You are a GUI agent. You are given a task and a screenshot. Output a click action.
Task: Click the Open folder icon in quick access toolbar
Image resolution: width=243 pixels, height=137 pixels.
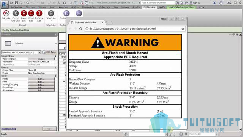(12, 3)
